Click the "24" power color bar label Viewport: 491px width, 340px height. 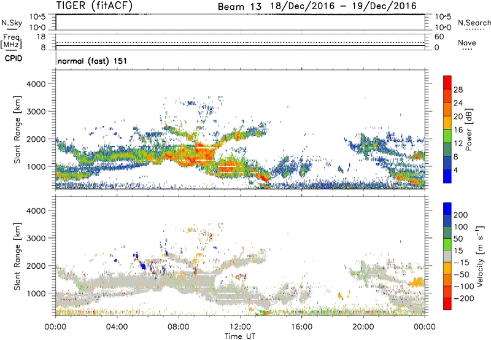pyautogui.click(x=458, y=103)
